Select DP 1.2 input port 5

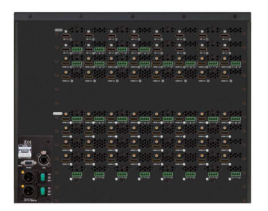(157, 36)
